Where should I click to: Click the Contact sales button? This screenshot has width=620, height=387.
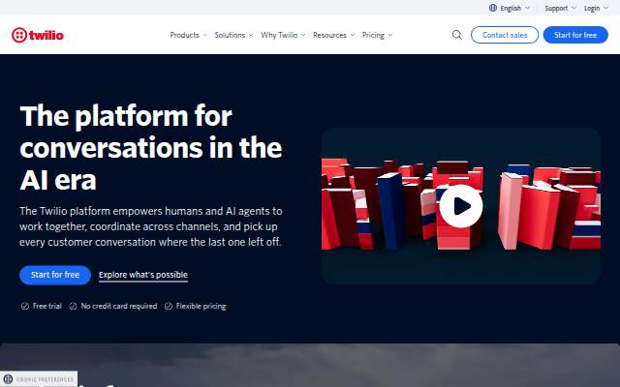click(505, 35)
